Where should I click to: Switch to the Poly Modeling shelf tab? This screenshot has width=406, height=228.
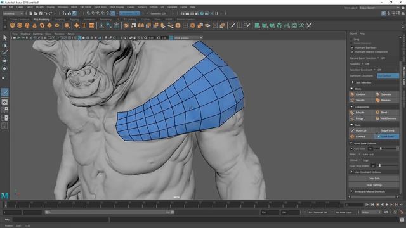coord(41,20)
